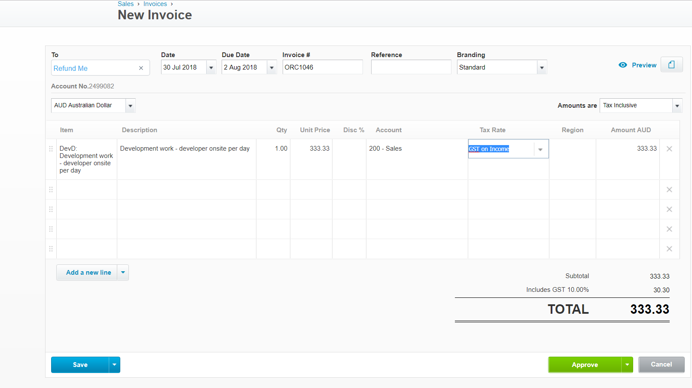
Task: Grab the drag handle of the DevD line
Action: pos(51,149)
